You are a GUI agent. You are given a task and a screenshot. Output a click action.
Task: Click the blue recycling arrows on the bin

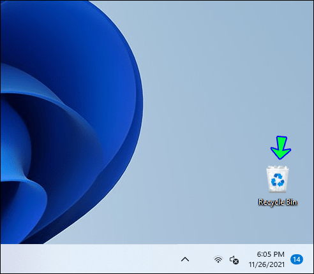click(x=278, y=180)
